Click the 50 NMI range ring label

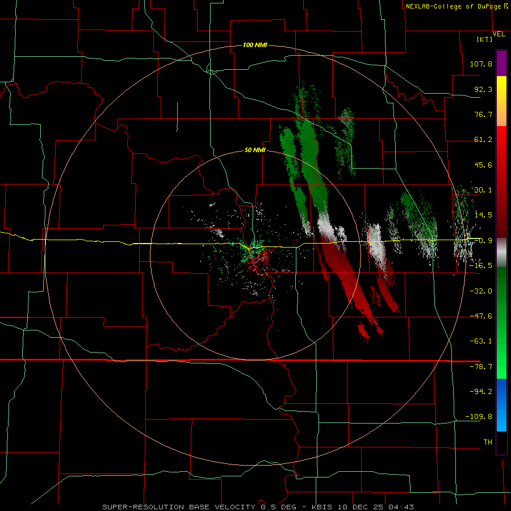tap(255, 150)
